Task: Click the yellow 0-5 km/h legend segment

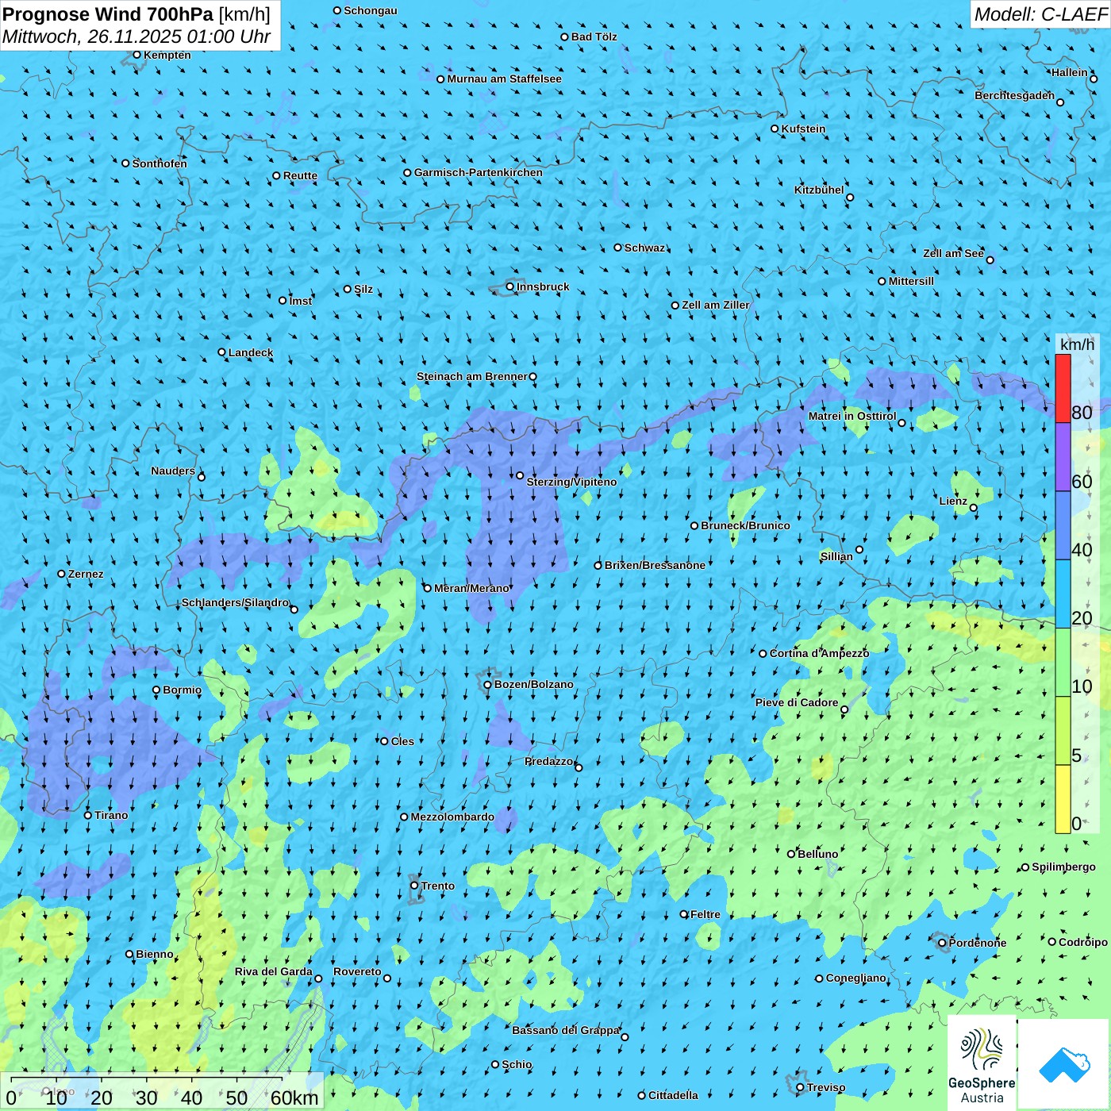Action: 1063,799
